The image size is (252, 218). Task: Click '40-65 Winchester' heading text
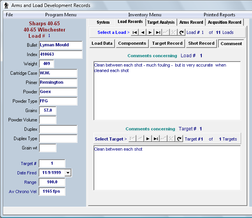point(44,30)
